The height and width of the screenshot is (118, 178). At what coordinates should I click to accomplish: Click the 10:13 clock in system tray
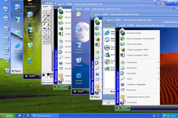pyautogui.click(x=173, y=116)
